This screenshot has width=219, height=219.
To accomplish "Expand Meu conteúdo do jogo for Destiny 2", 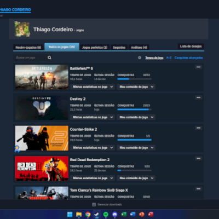I will pyautogui.click(x=136, y=117).
